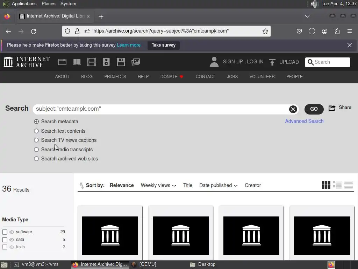
Task: Dismiss the Firefox survey banner
Action: point(349,45)
